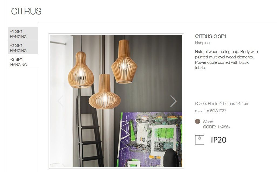The height and width of the screenshot is (172, 277).
Task: Click the Hanging subtitle under product name
Action: (202, 43)
